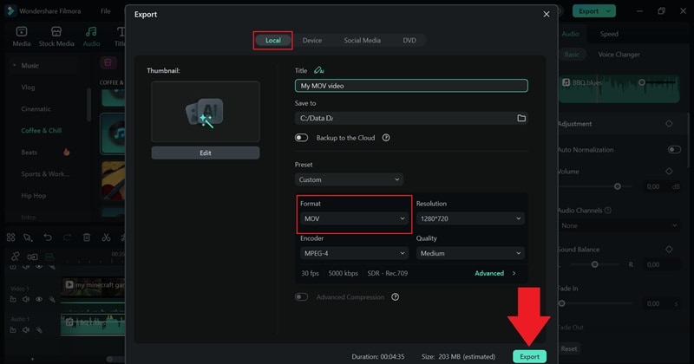This screenshot has width=694, height=364.
Task: Select the Vlog music category
Action: coord(28,88)
